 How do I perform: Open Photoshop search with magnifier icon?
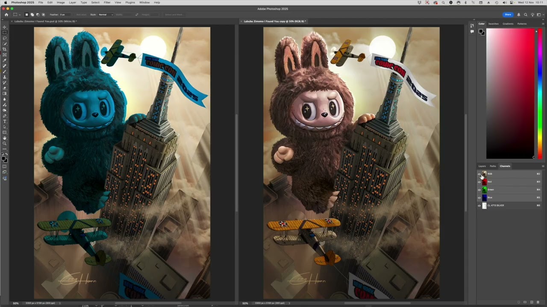[x=526, y=14]
